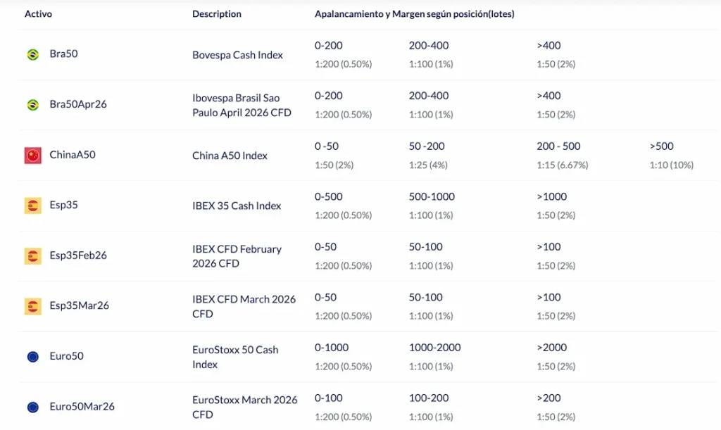This screenshot has height=430, width=721.
Task: Click the EU flag icon beside Euro50
Action: pos(32,357)
